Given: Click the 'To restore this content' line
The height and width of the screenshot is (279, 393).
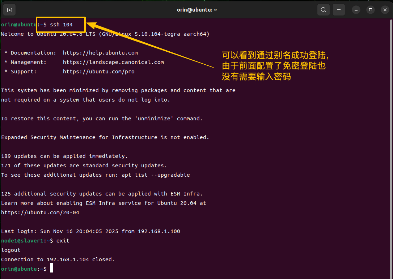Looking at the screenshot, I should pos(102,119).
